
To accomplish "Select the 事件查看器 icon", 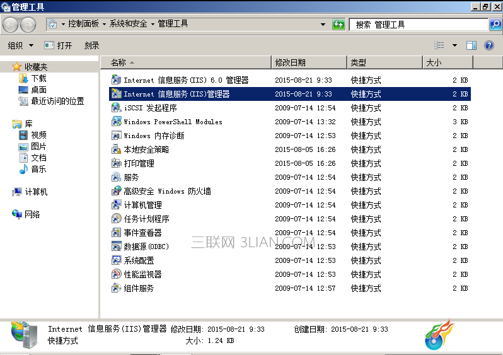I will (116, 233).
